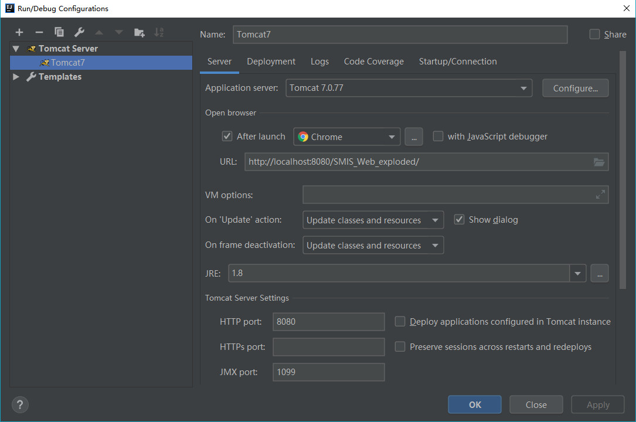Click into the HTTP port field
This screenshot has width=636, height=422.
pyautogui.click(x=328, y=321)
